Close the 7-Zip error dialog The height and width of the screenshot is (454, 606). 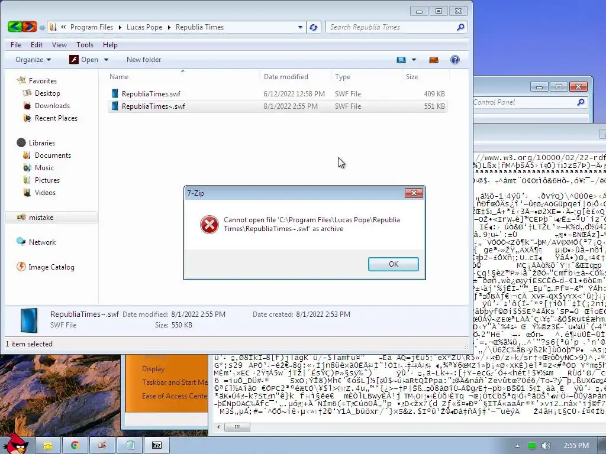414,193
